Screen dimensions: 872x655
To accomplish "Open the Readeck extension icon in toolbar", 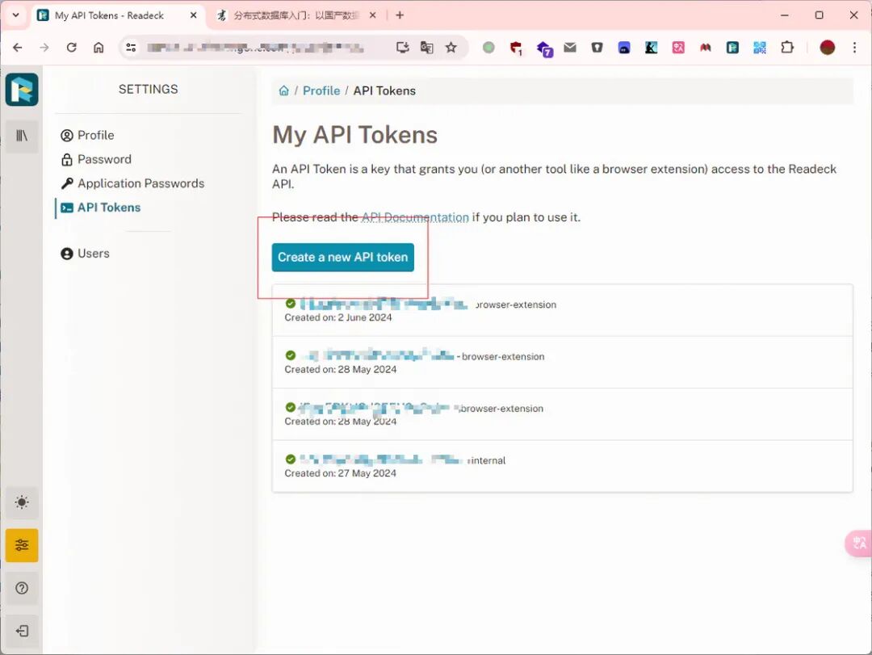I will click(732, 48).
